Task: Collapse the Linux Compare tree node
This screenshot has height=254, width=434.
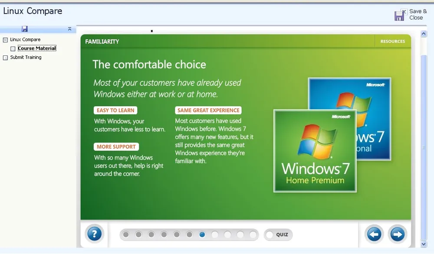Action: tap(5, 40)
